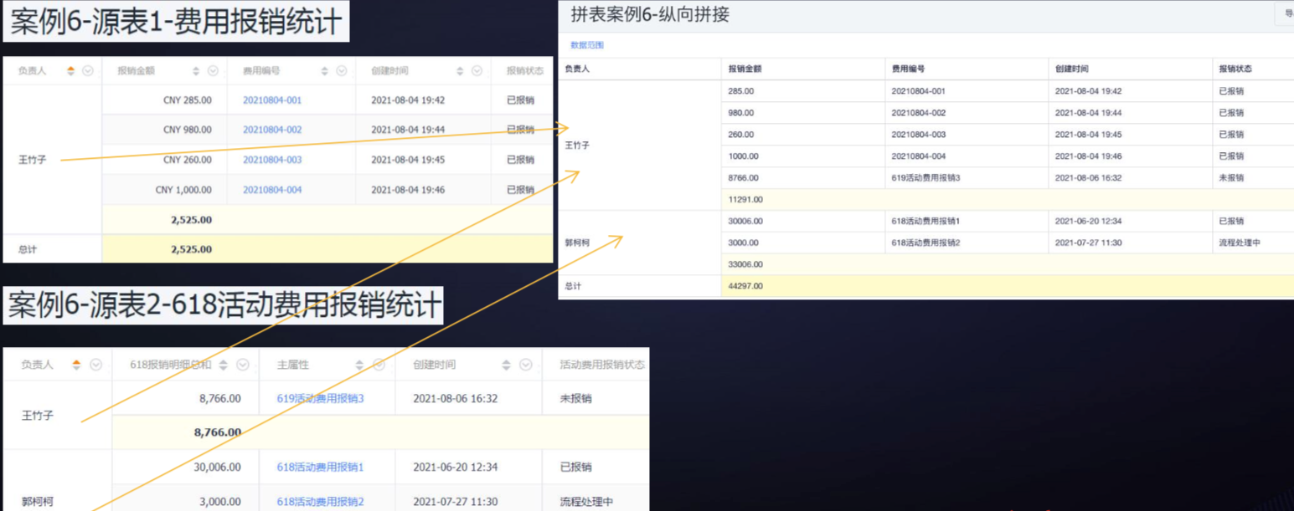Open expense link 20210804-002 in source table 1
Viewport: 1294px width, 511px height.
(272, 130)
